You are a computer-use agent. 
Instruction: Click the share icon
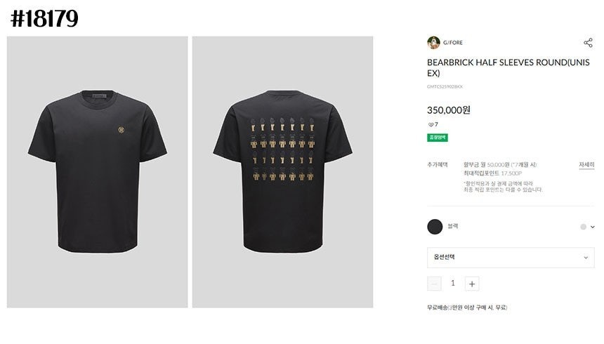[x=588, y=43]
